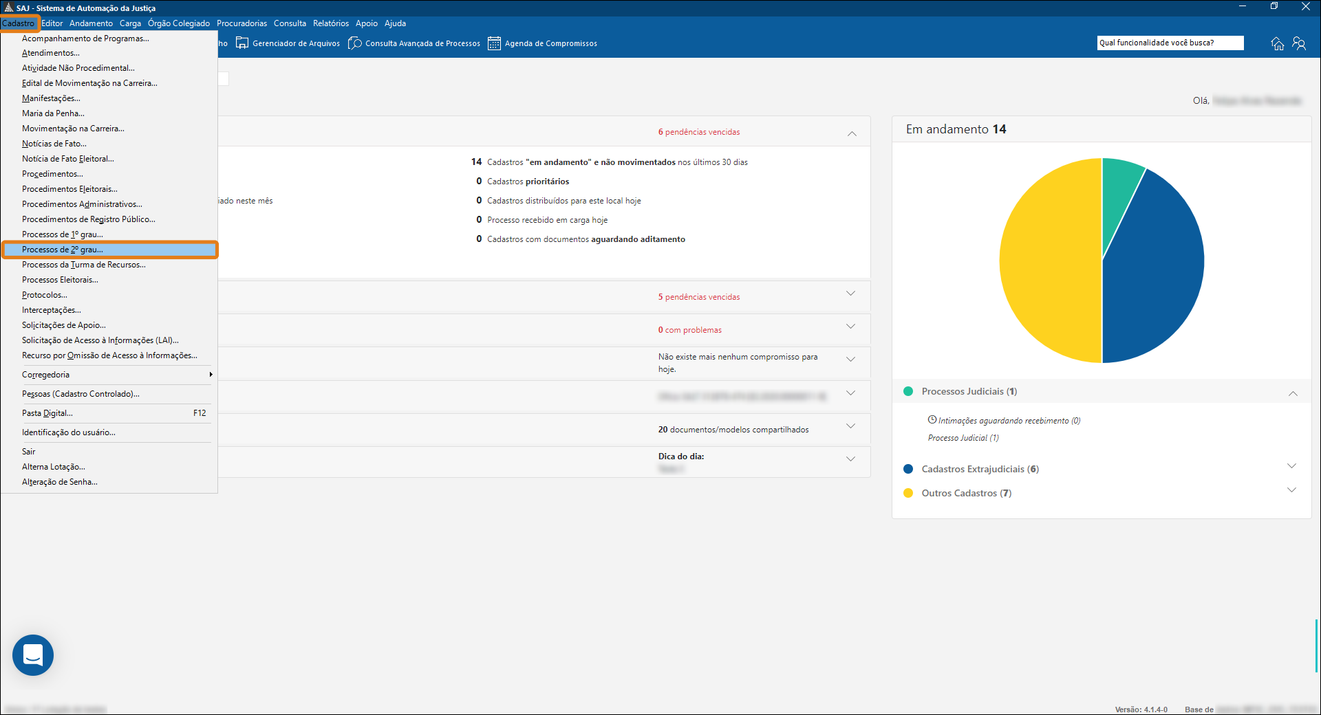The height and width of the screenshot is (715, 1321).
Task: Open the Andamento menu
Action: 91,23
